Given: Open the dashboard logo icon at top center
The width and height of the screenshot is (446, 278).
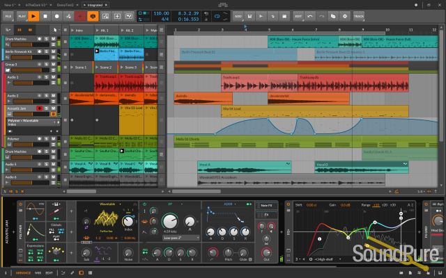Looking at the screenshot, I should pyautogui.click(x=223, y=5).
